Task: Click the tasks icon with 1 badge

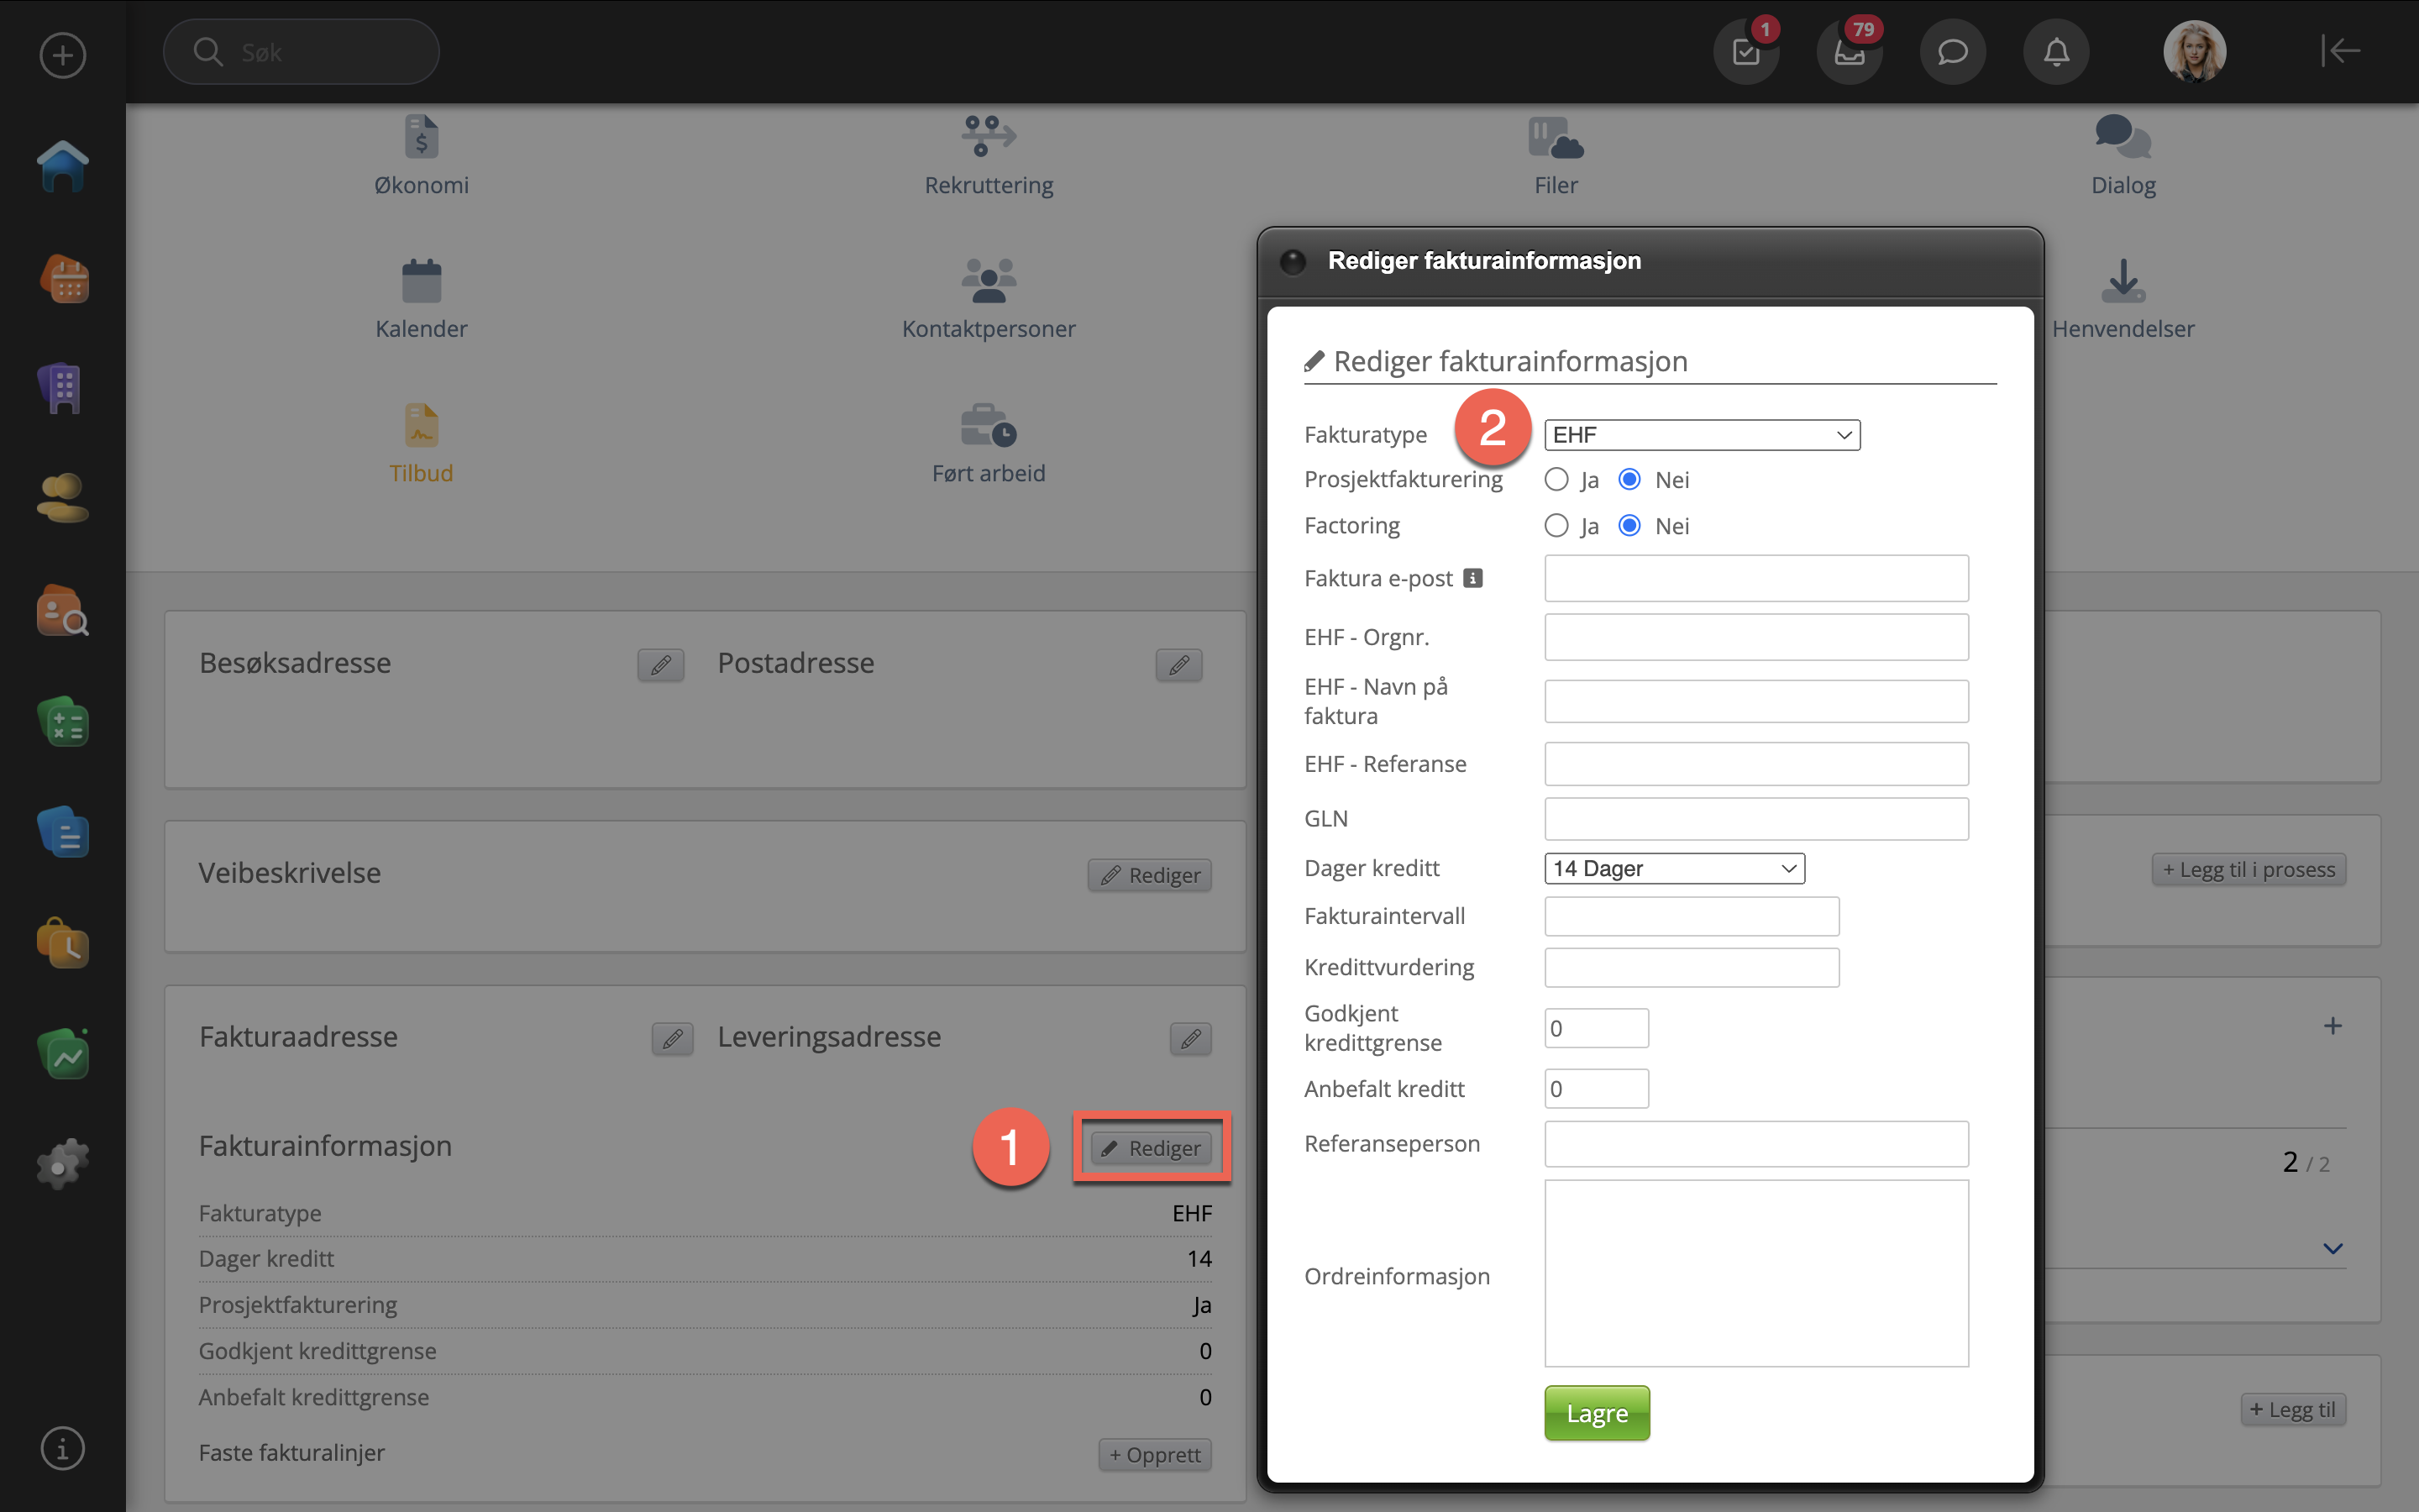Action: tap(1745, 52)
